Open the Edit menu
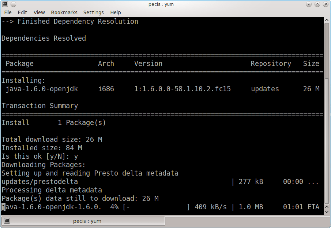The width and height of the screenshot is (331, 228). pyautogui.click(x=22, y=12)
